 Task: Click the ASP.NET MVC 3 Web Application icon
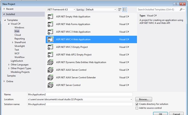click(50, 32)
